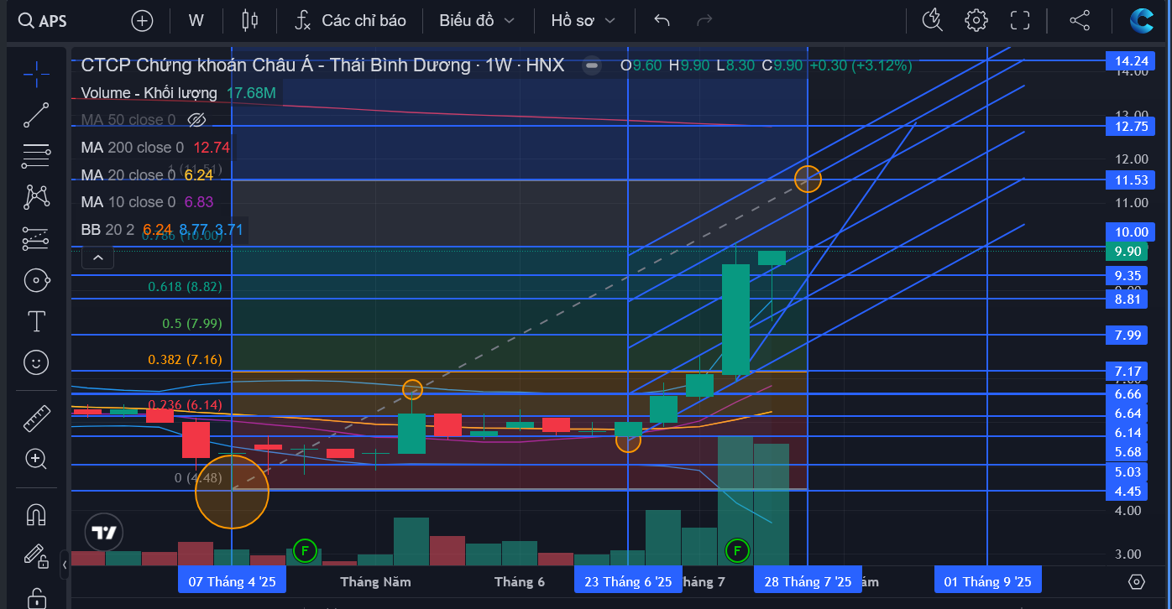Open the emoji icons tool

coord(36,362)
